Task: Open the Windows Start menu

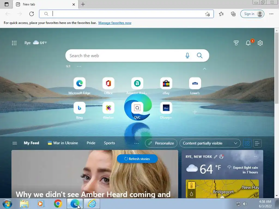Action: point(7,204)
